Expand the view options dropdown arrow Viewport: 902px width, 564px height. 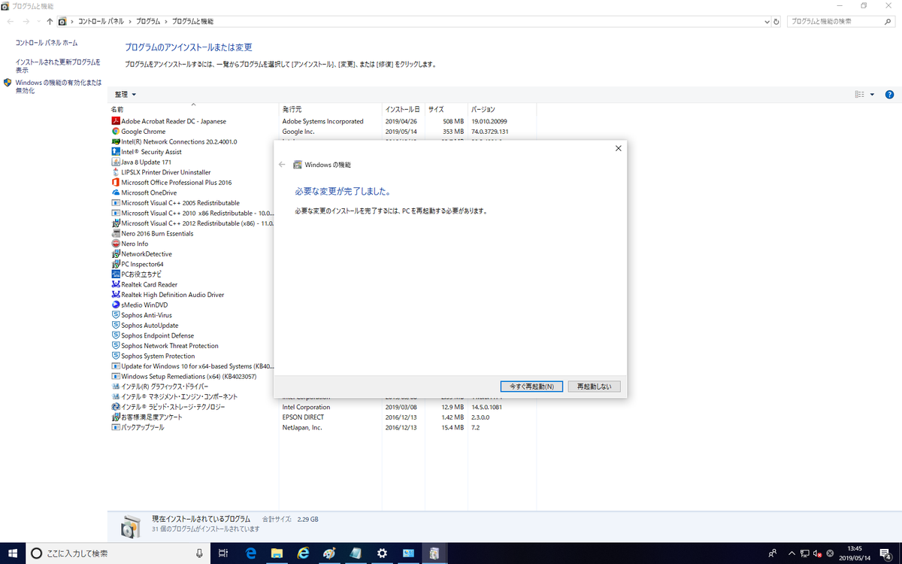(x=872, y=95)
